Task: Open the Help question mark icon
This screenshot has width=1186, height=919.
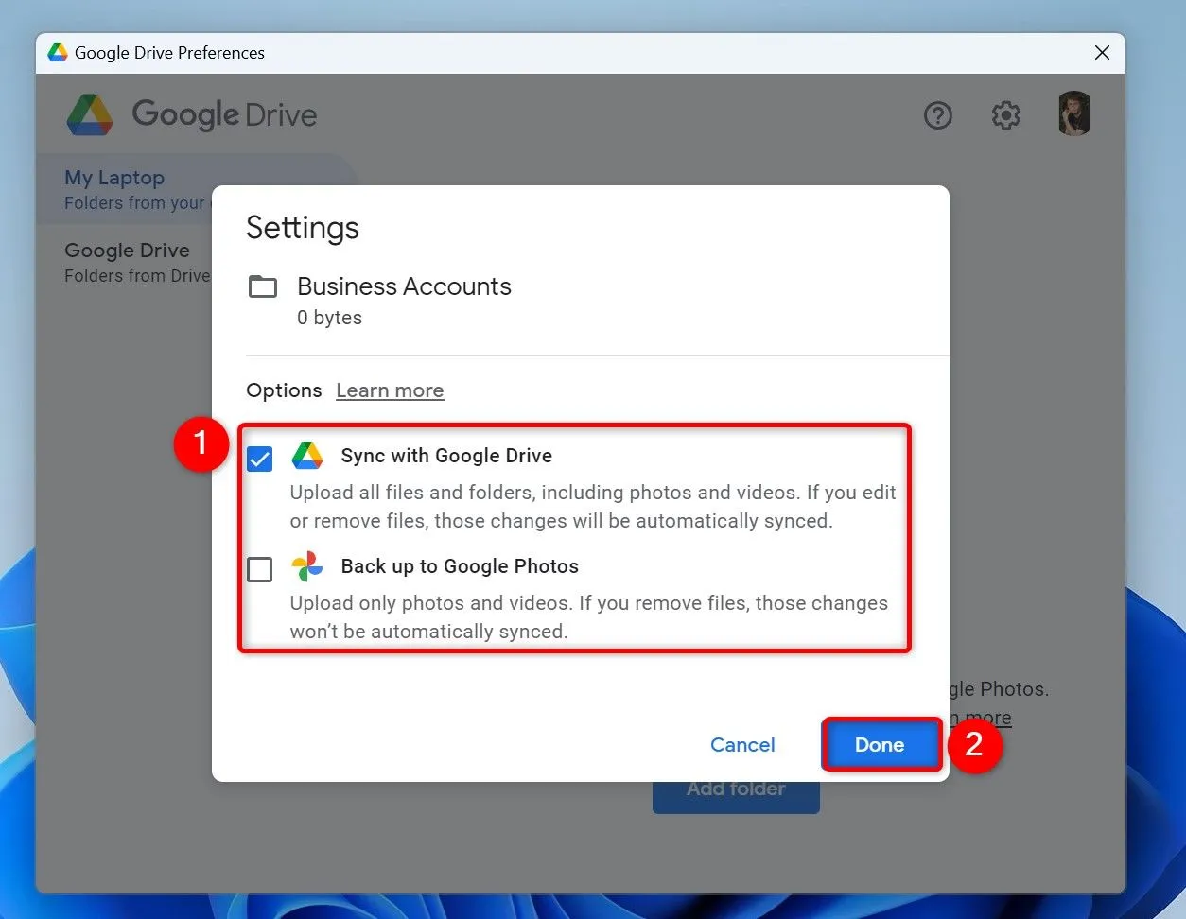Action: [937, 115]
